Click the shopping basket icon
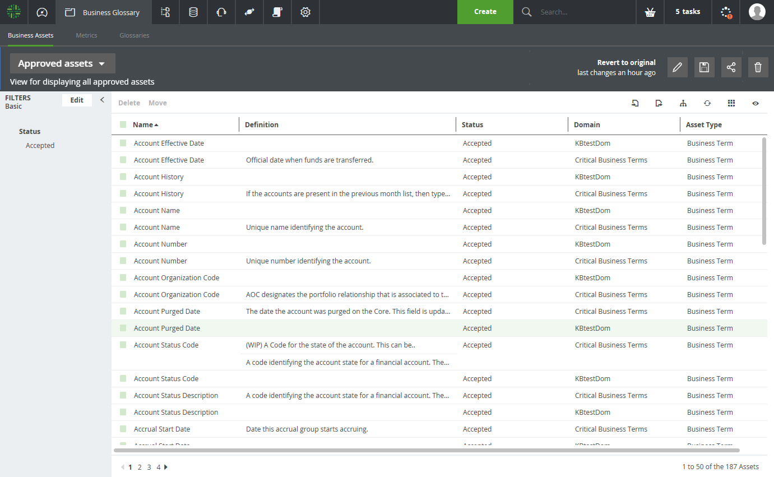The height and width of the screenshot is (477, 774). 650,12
